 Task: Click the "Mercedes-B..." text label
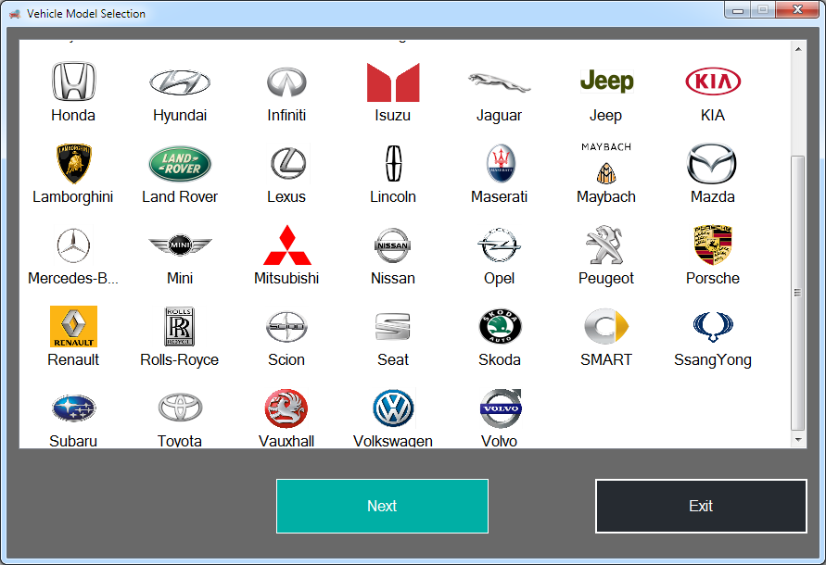[72, 278]
